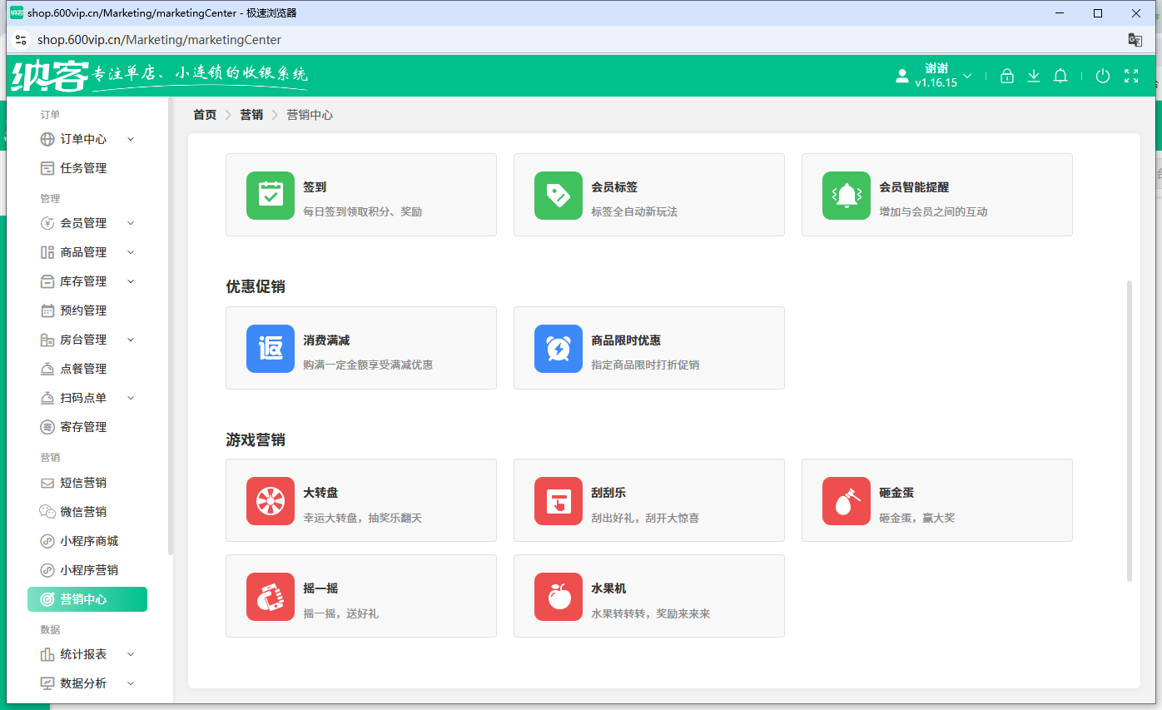This screenshot has width=1162, height=710.
Task: Select the 摇一摇 shake icon
Action: [270, 596]
